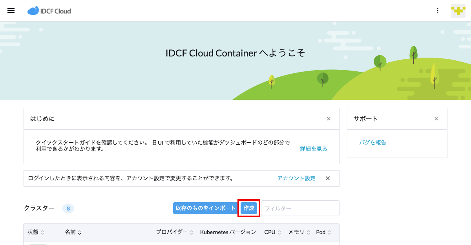Open the hamburger navigation menu
Viewport: 471px width, 245px height.
(x=11, y=11)
